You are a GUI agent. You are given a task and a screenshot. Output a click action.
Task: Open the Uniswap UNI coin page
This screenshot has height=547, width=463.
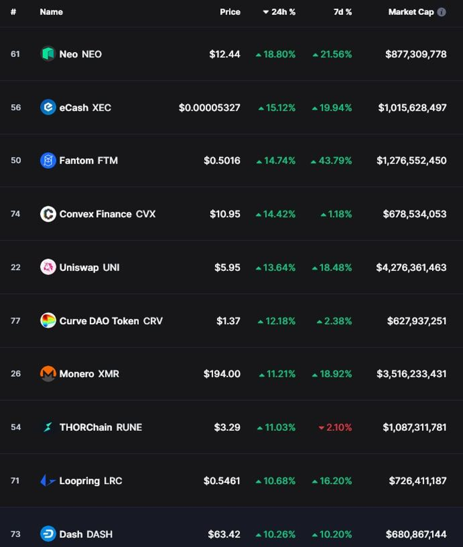pyautogui.click(x=89, y=267)
